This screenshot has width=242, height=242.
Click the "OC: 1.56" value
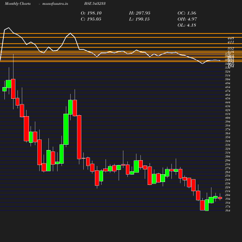tap(187, 13)
